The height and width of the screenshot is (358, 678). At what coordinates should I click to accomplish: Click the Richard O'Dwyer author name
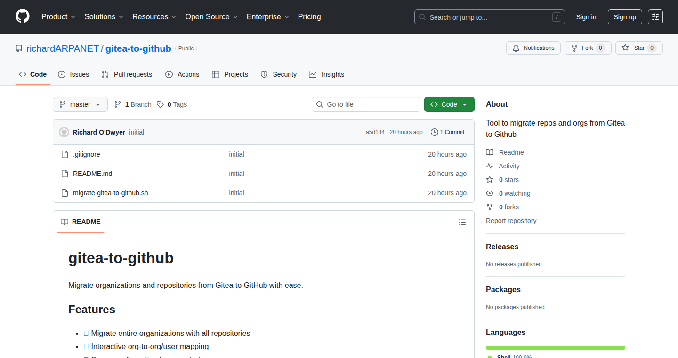[x=99, y=132]
